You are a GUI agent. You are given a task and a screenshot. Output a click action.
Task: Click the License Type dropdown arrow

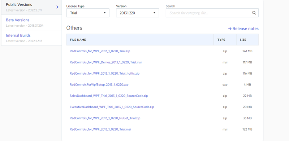(x=105, y=13)
